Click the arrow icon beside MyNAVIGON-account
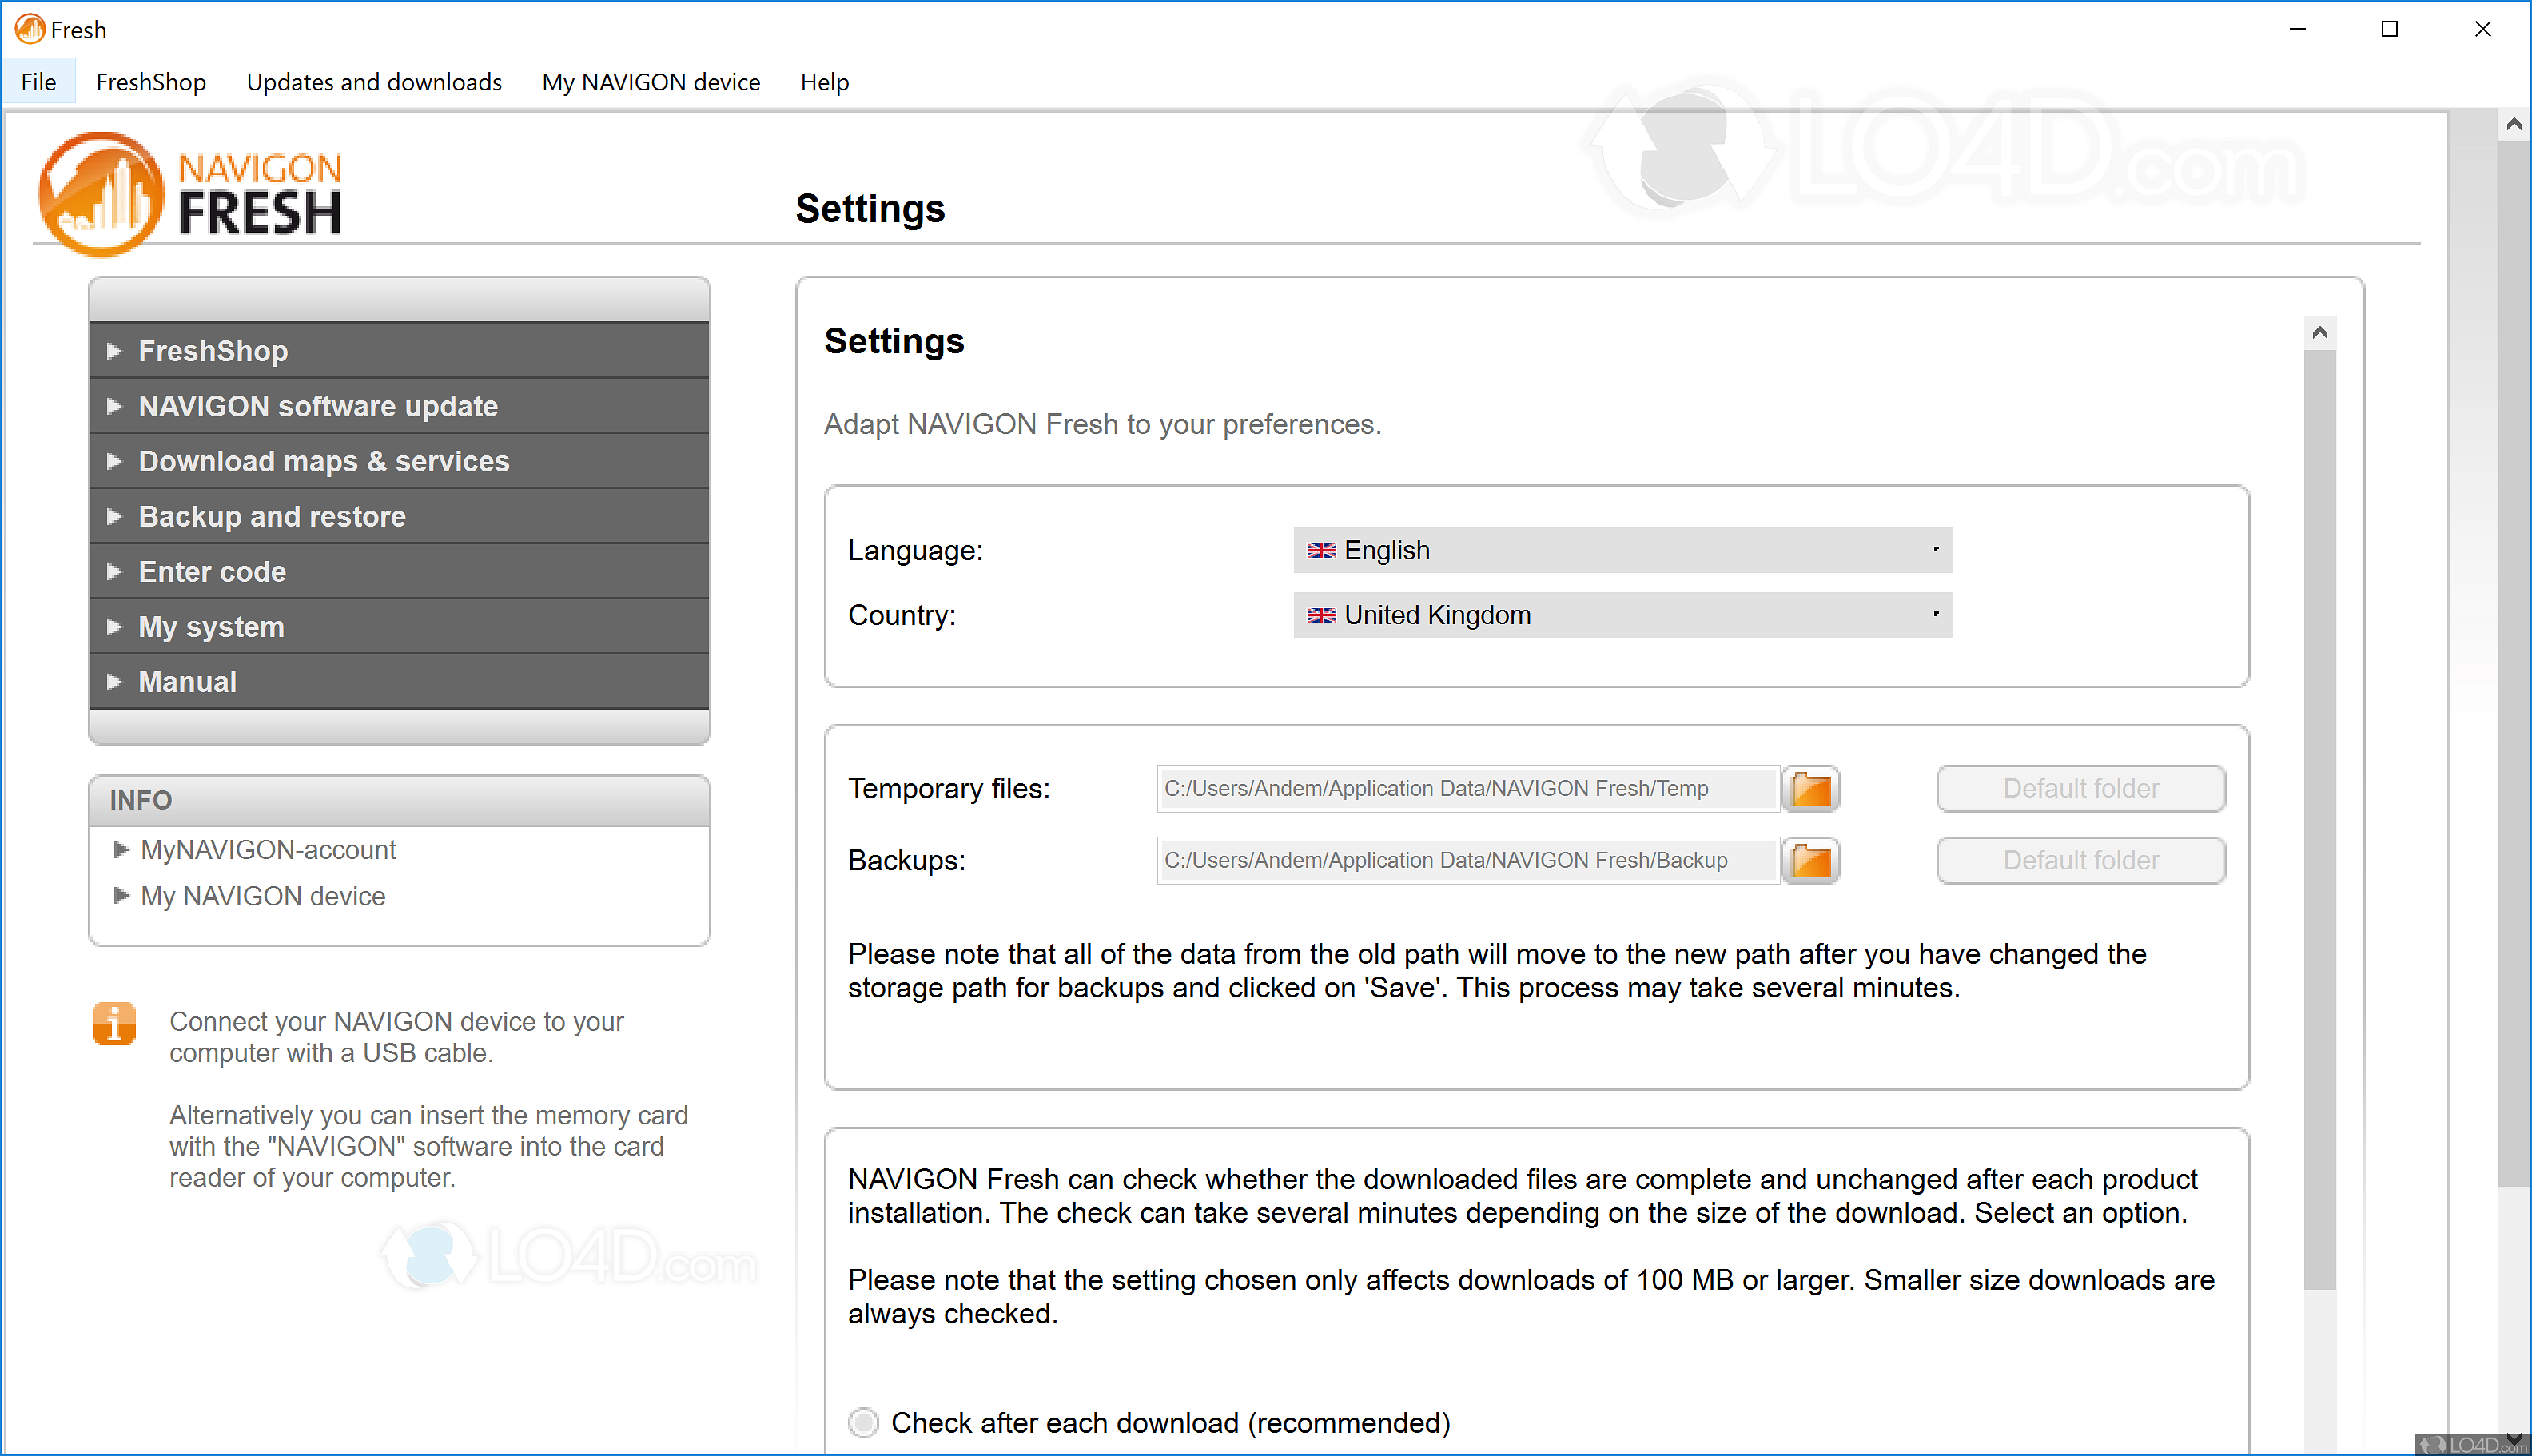2532x1456 pixels. (121, 850)
